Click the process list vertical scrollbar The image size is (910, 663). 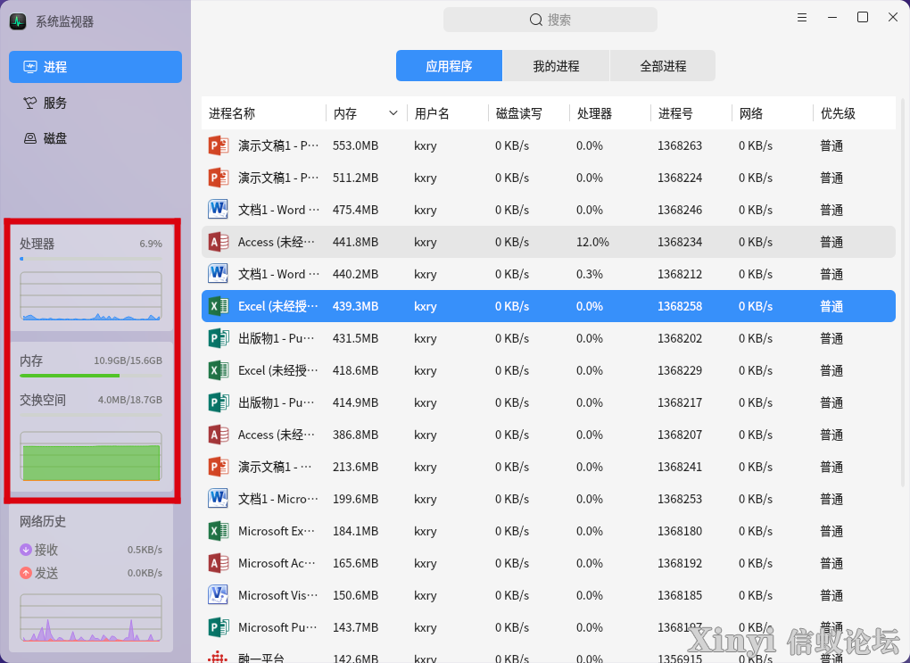[903, 294]
